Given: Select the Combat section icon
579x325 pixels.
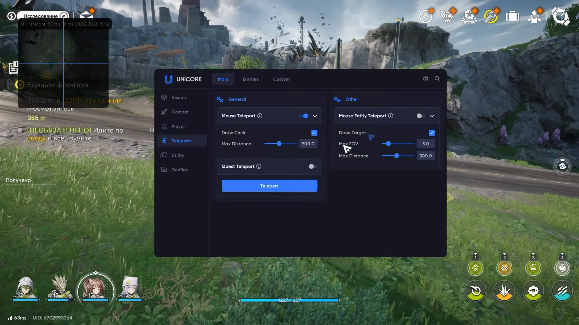Looking at the screenshot, I should click(x=164, y=112).
